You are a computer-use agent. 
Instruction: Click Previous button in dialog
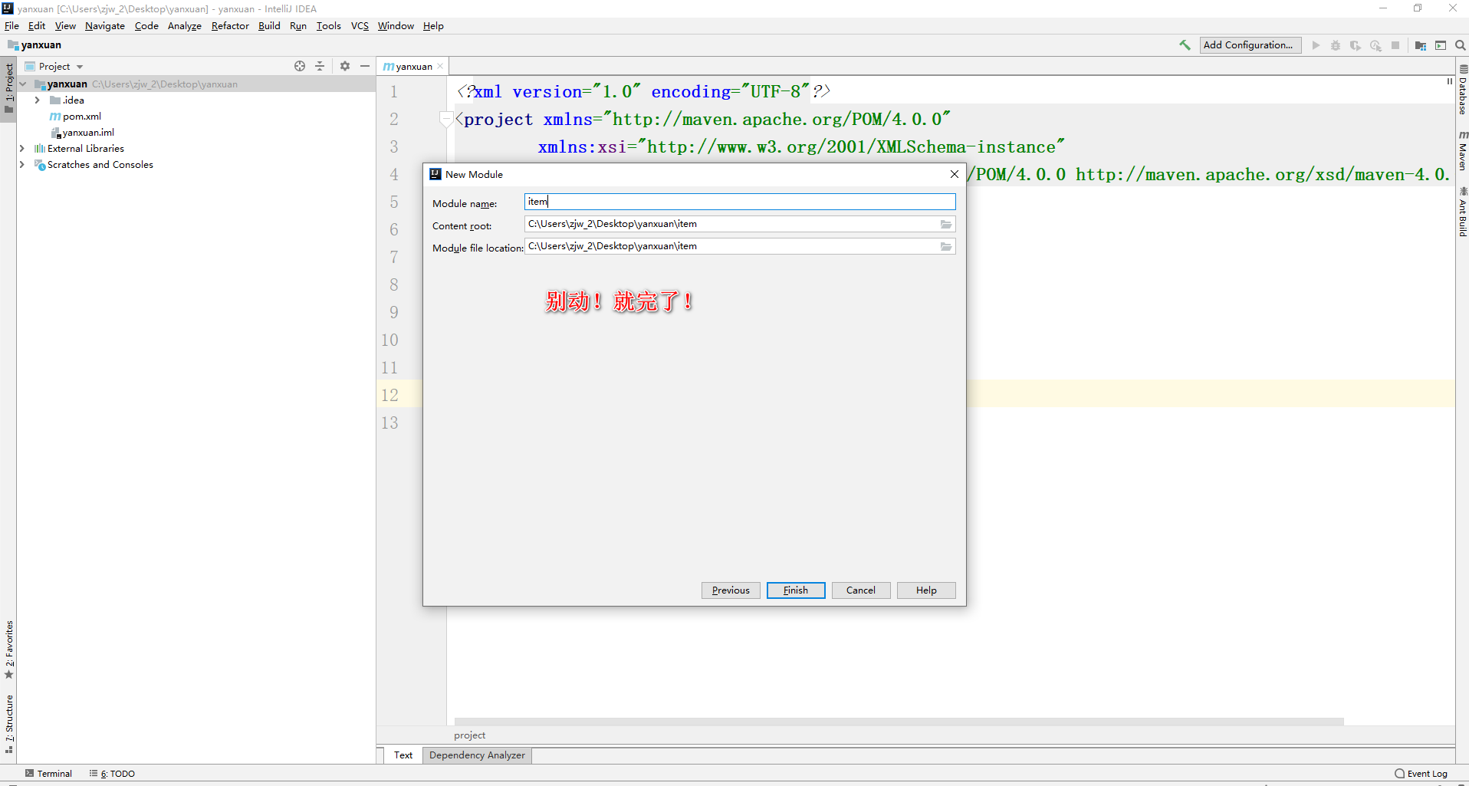pos(730,590)
